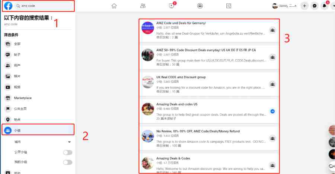This screenshot has width=335, height=174.
Task: Select the 视频 (Videos) filter
Action: 38,87
